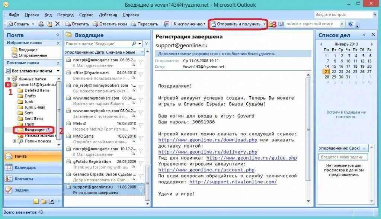
Task: Click the Folder List icon in the navigation pane bottom
Action: [44, 201]
